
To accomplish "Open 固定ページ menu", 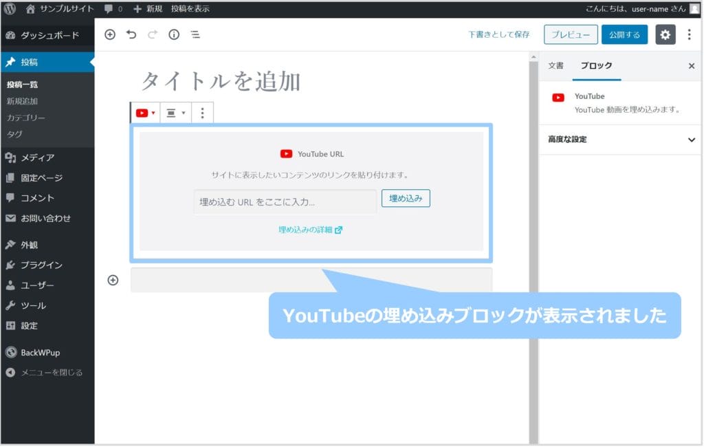I will (47, 178).
